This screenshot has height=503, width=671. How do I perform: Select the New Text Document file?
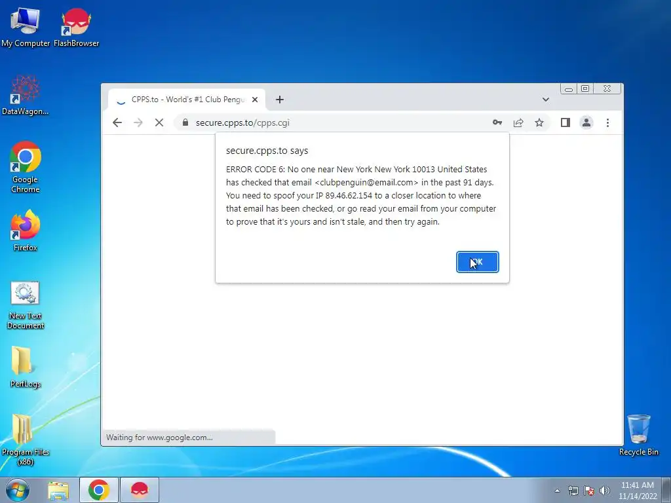pyautogui.click(x=26, y=305)
